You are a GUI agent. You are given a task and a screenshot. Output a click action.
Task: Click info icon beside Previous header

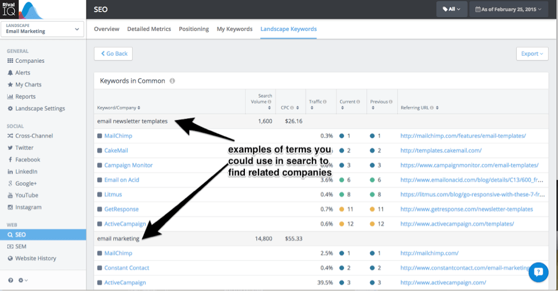point(391,102)
